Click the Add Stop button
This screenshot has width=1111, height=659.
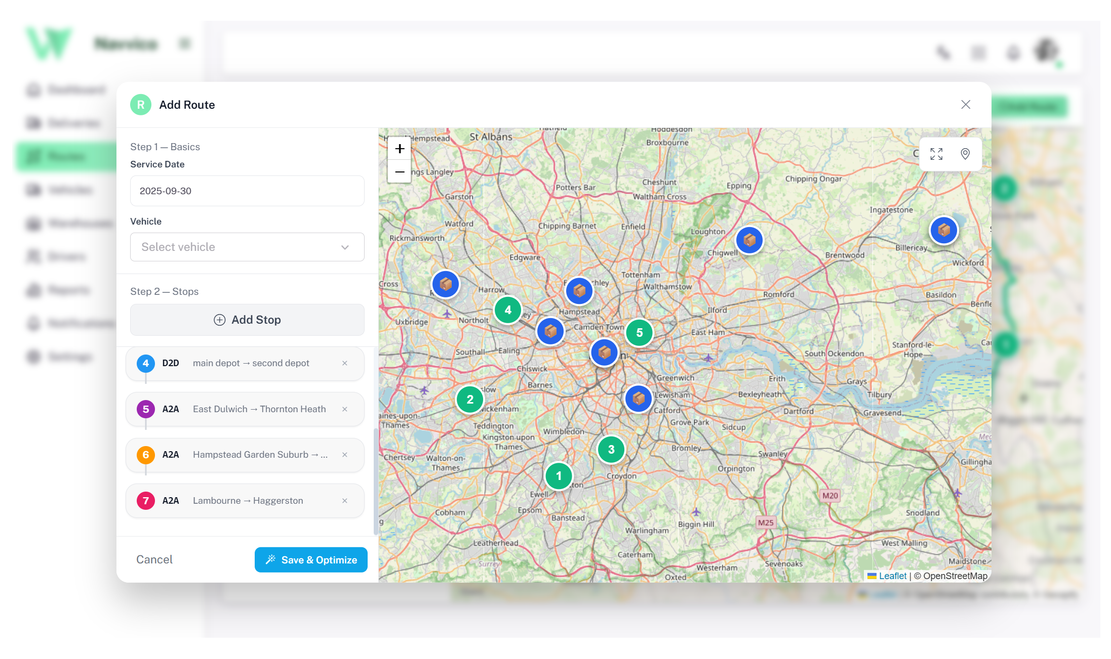tap(247, 320)
